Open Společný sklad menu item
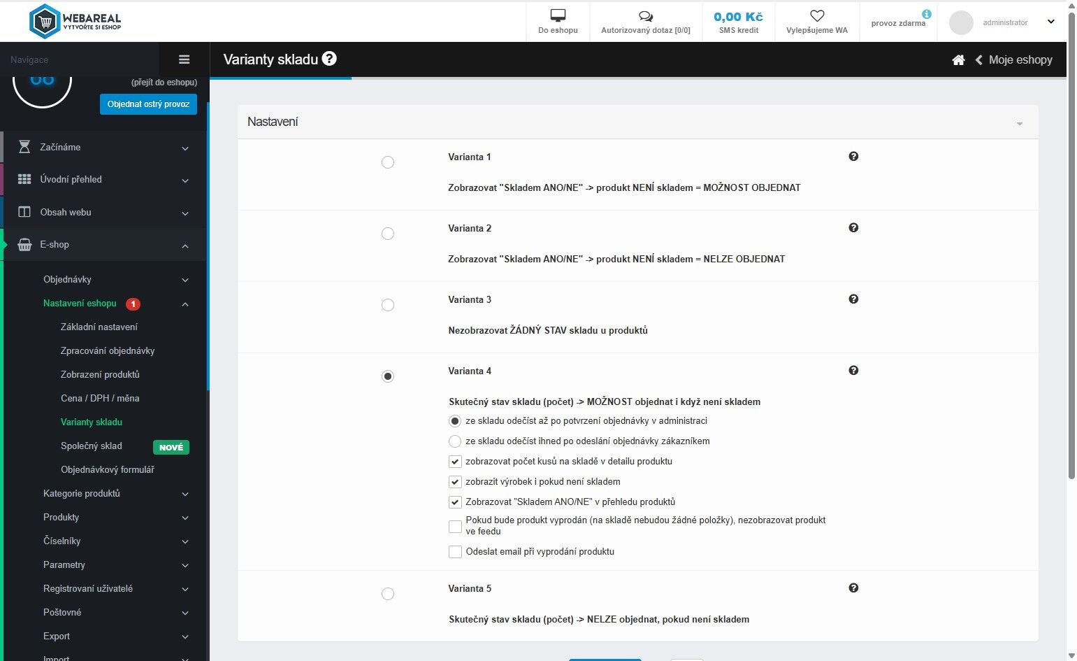1077x661 pixels. [92, 446]
